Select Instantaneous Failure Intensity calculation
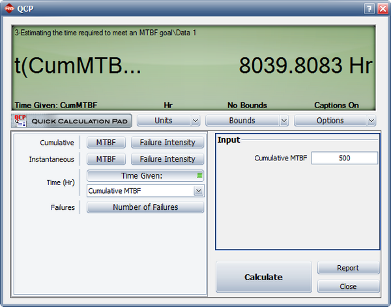Image resolution: width=391 pixels, height=307 pixels. [x=167, y=159]
